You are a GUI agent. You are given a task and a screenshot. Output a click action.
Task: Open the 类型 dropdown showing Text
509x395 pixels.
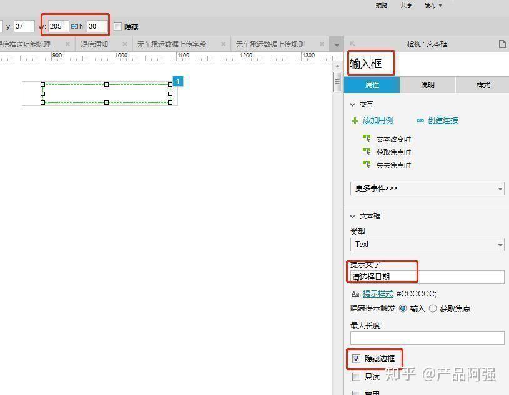(x=427, y=245)
